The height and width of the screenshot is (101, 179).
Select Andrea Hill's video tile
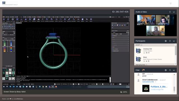[146, 20]
